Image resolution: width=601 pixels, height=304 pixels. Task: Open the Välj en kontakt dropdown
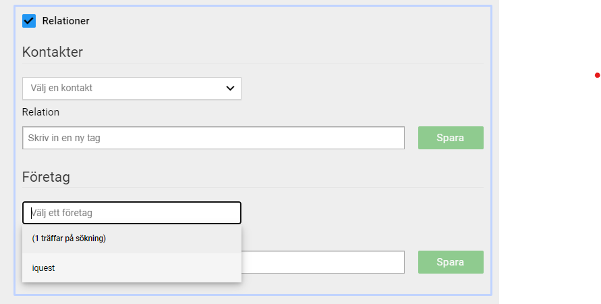tap(132, 88)
